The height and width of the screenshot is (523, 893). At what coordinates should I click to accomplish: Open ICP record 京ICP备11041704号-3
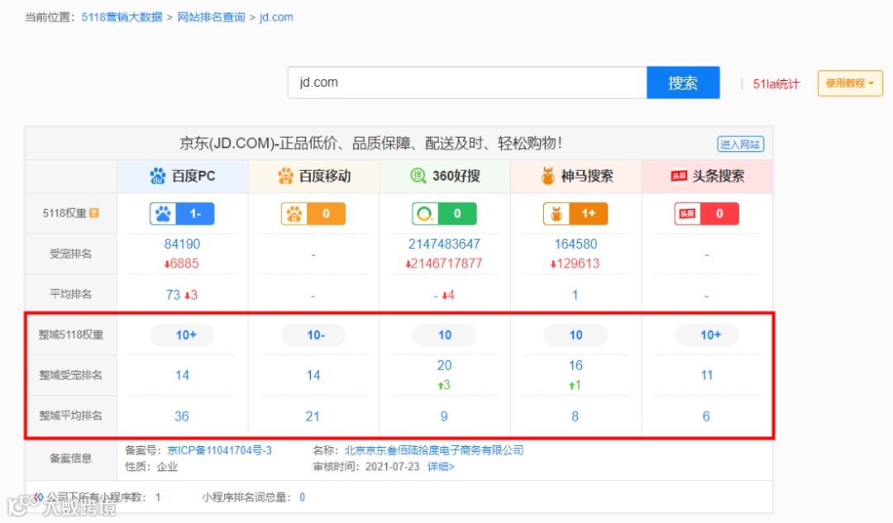coord(219,450)
